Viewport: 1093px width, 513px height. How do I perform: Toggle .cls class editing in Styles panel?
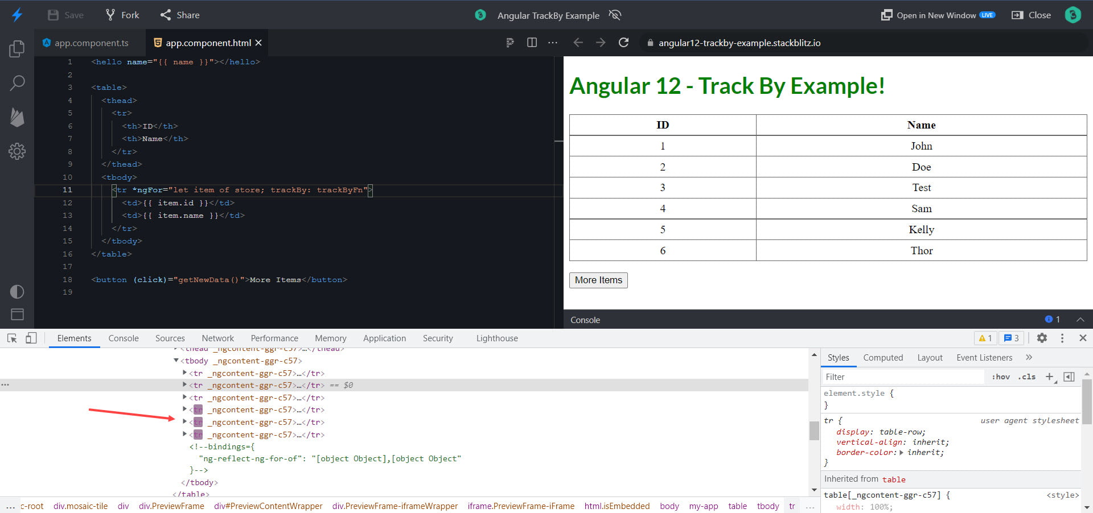pos(1026,377)
